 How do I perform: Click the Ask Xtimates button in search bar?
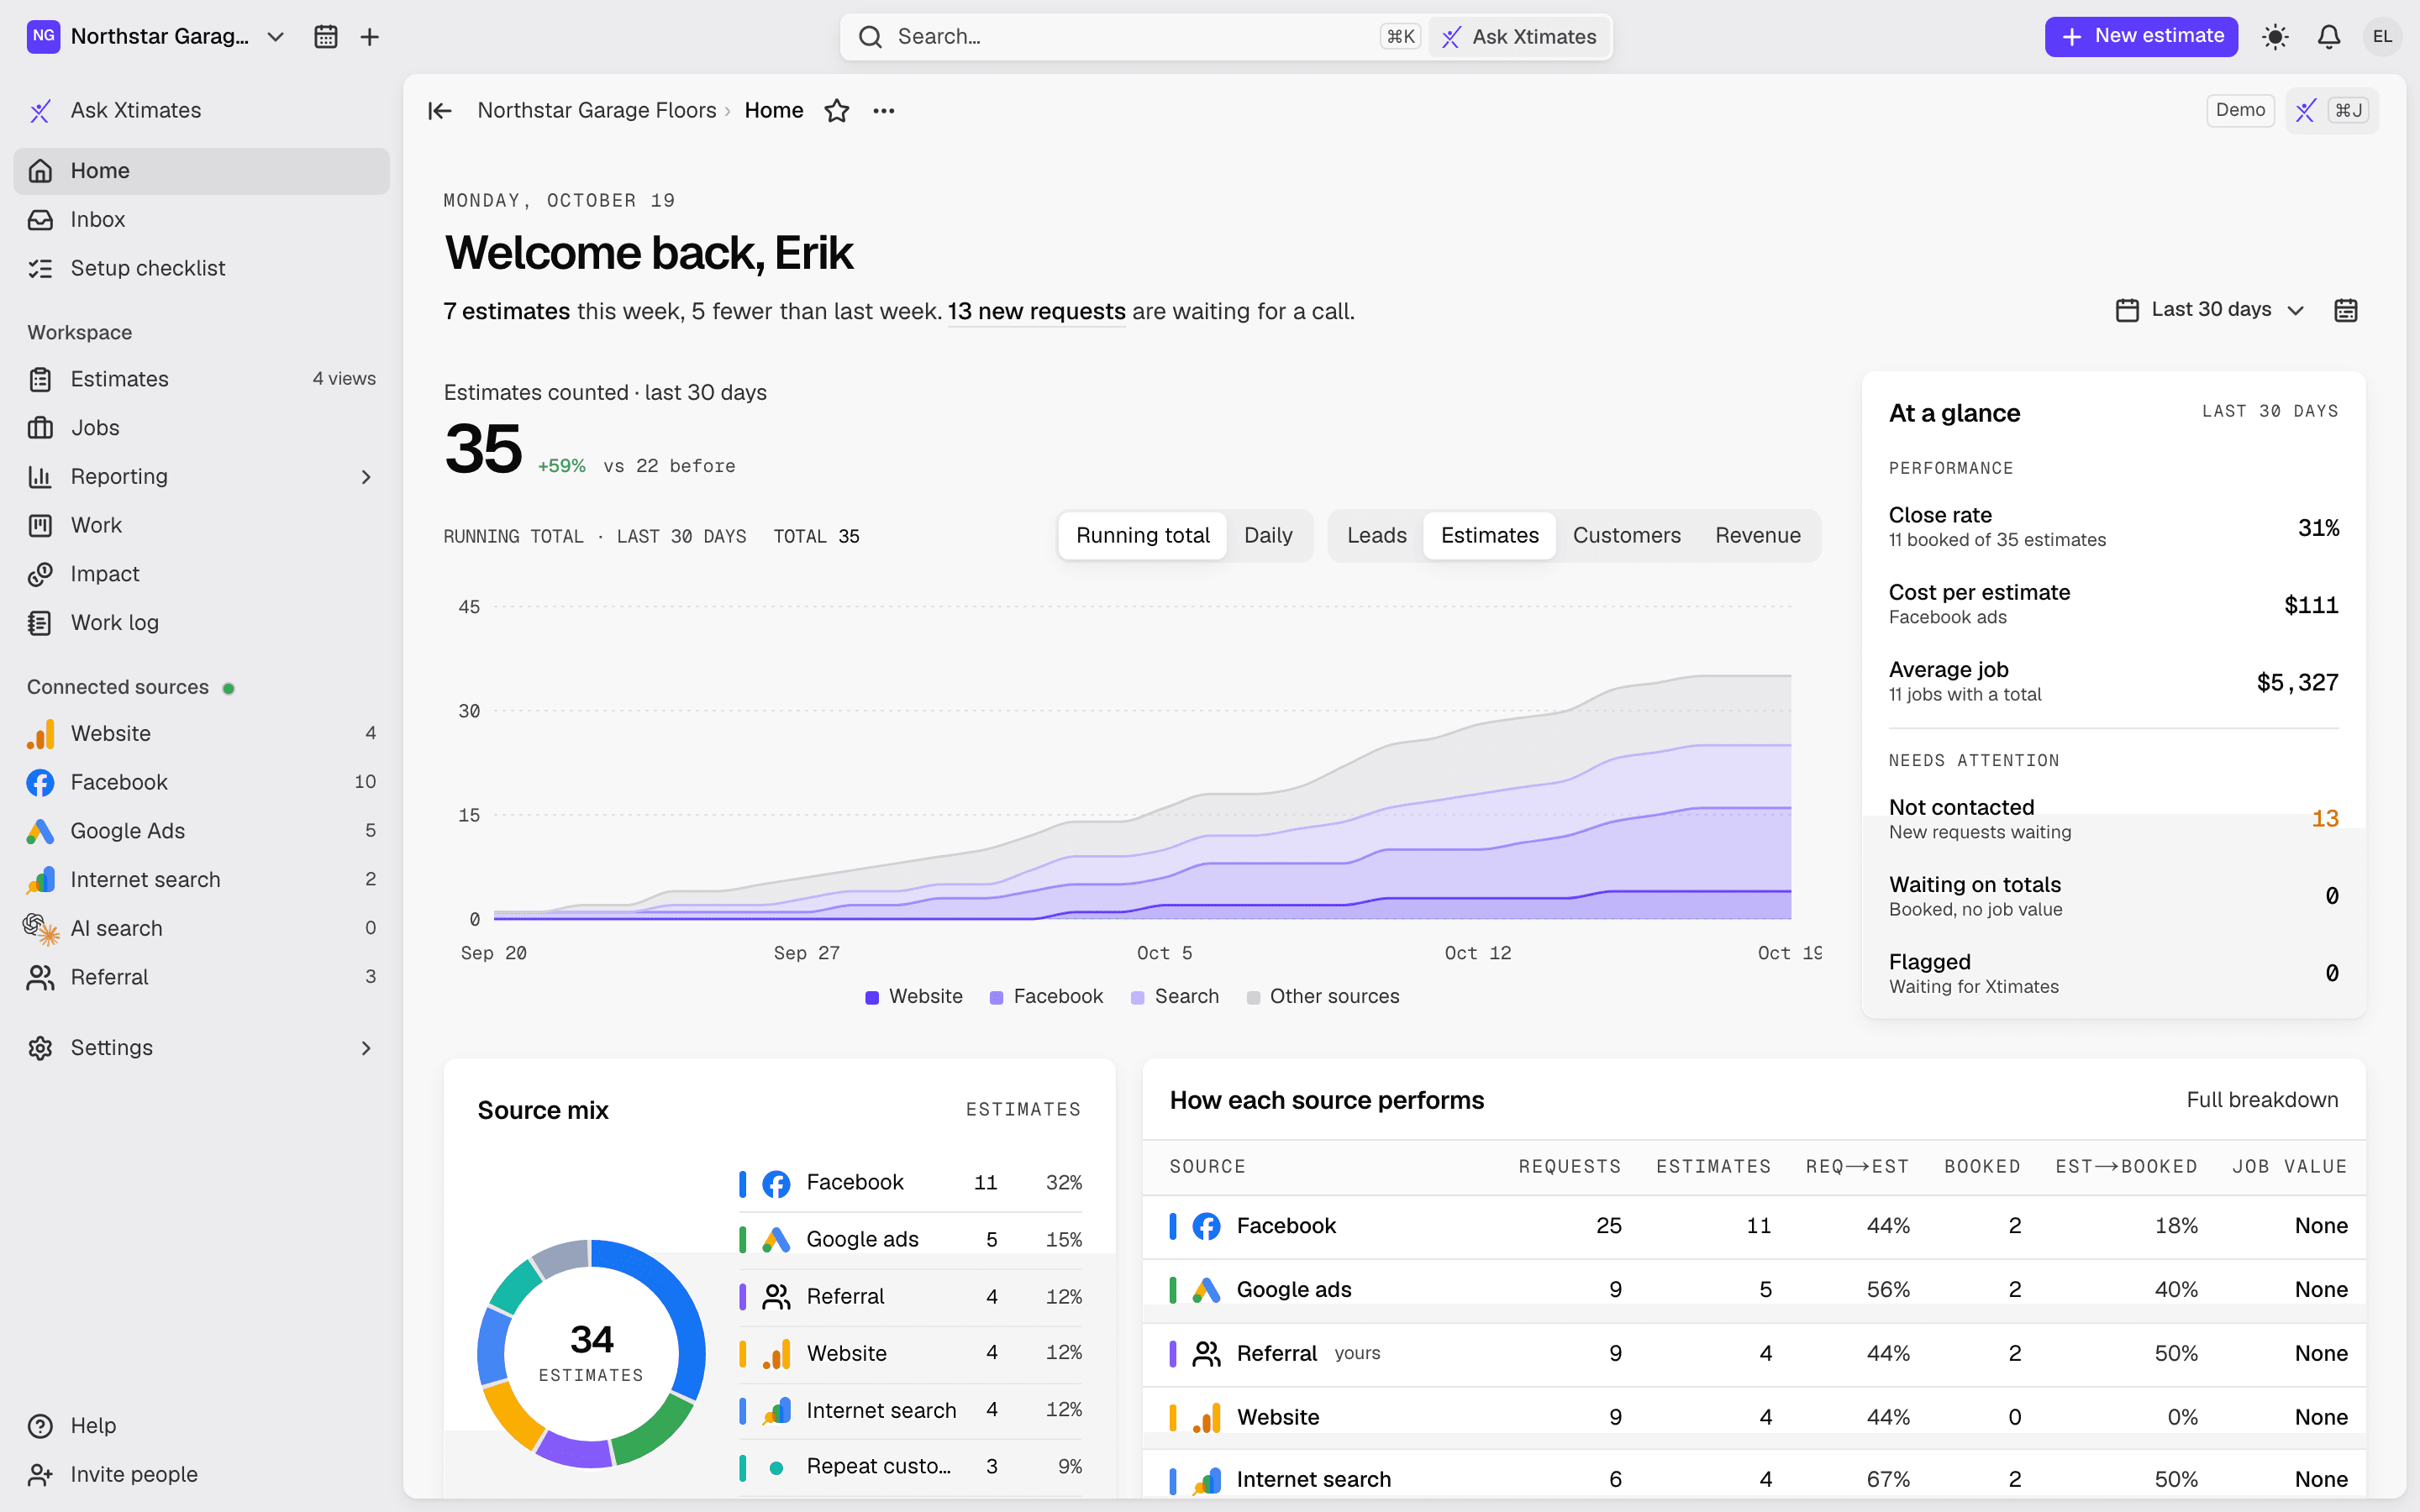[x=1519, y=37]
